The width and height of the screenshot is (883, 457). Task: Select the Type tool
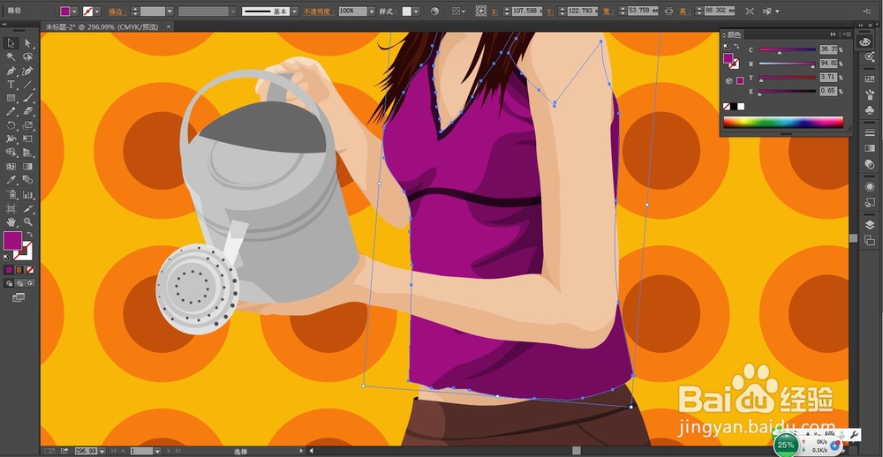click(11, 85)
